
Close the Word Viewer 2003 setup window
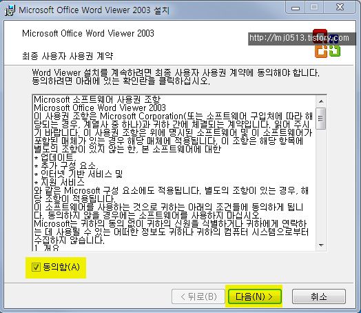click(340, 8)
